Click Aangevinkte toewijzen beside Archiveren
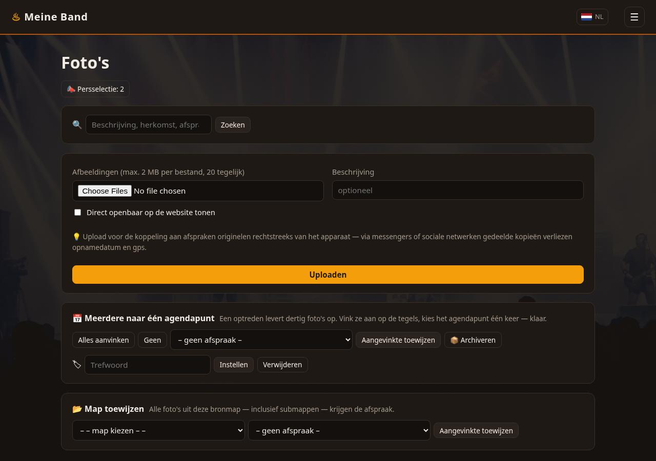The image size is (656, 461). pos(398,340)
